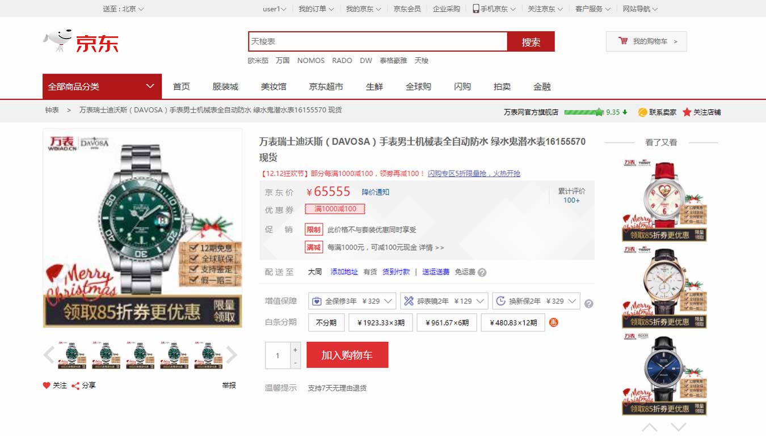
Task: Increase quantity with plus stepper
Action: [x=295, y=349]
